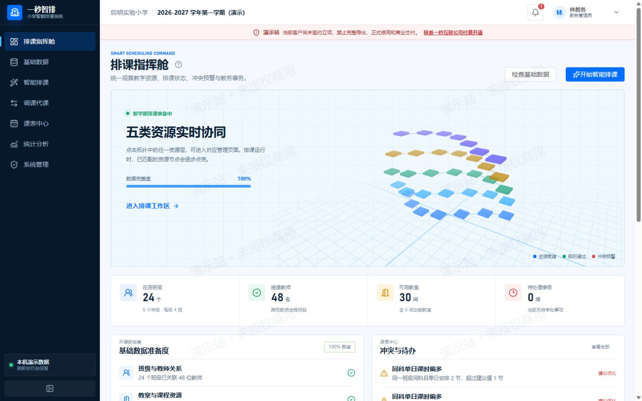Expand the user account dropdown chevron
642x401 pixels.
pos(616,13)
